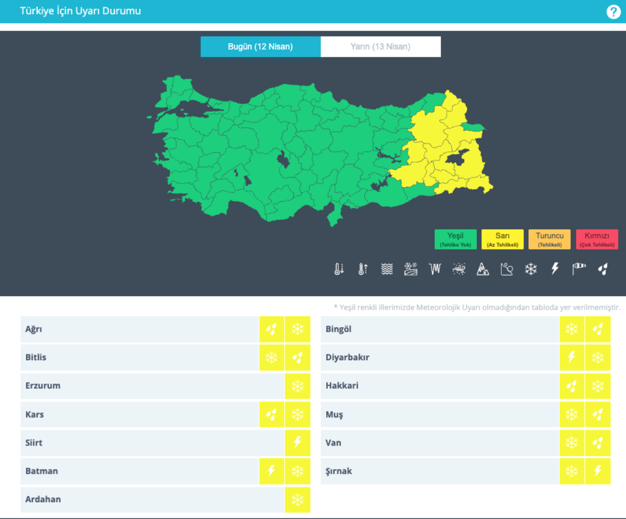Click the Sarı (Az Tehlikeli) legend swatch
This screenshot has height=519, width=626.
[502, 239]
